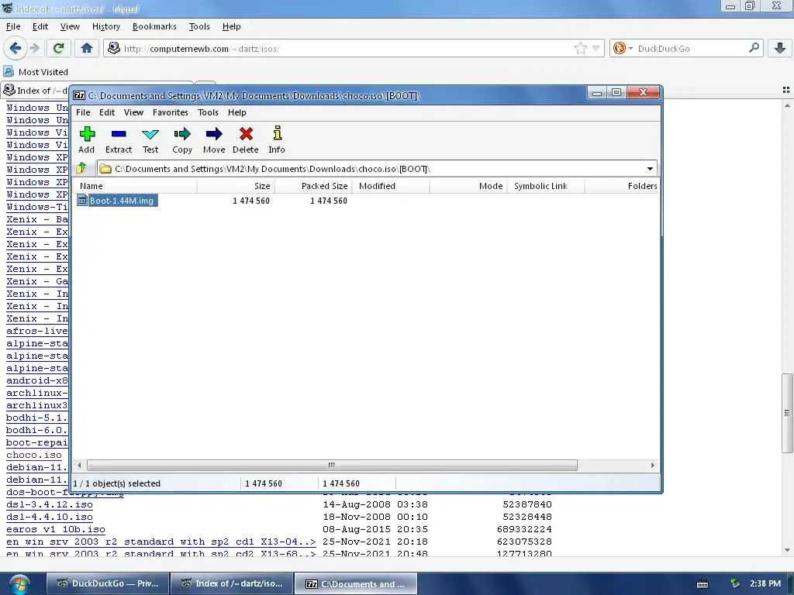Image resolution: width=794 pixels, height=595 pixels.
Task: Open the earos_v1_10b.iso link
Action: point(56,529)
